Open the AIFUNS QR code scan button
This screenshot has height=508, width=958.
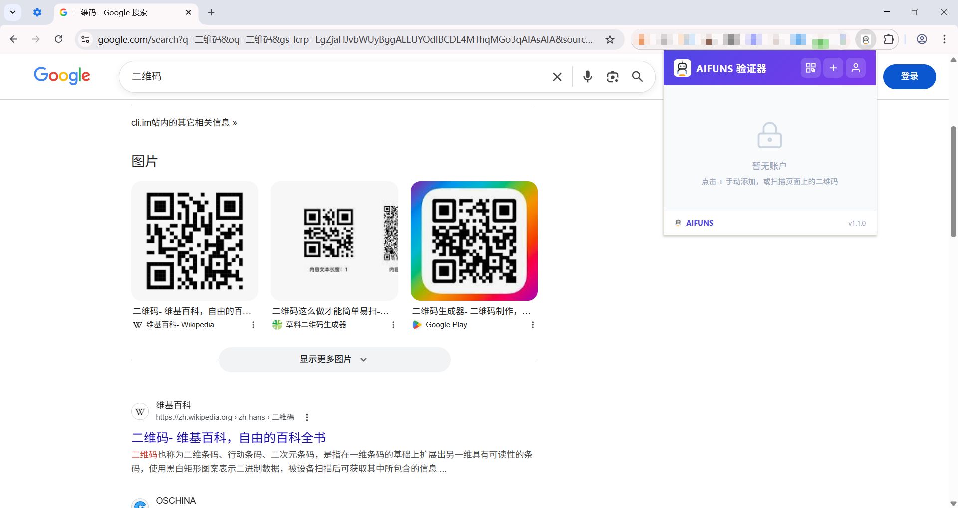(x=810, y=68)
